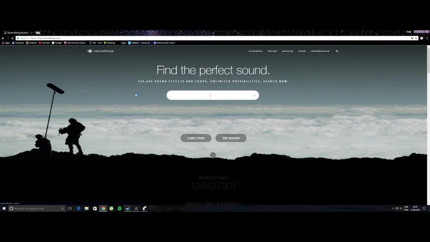Screen dimensions: 430x242
Task: Open the Categories menu in site navigation
Action: (x=256, y=51)
